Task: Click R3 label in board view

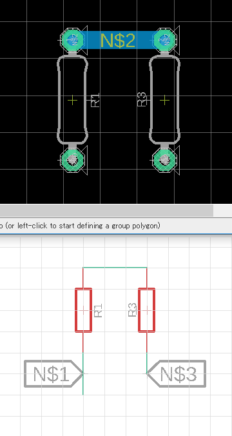Action: [x=142, y=99]
